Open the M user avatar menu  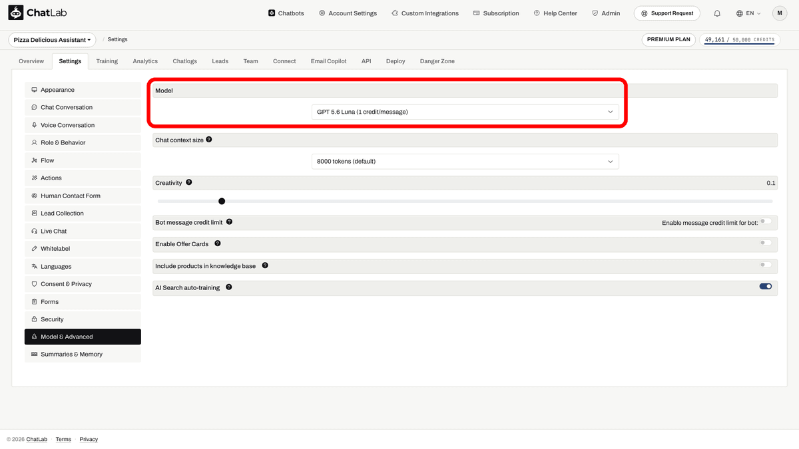[x=780, y=13]
